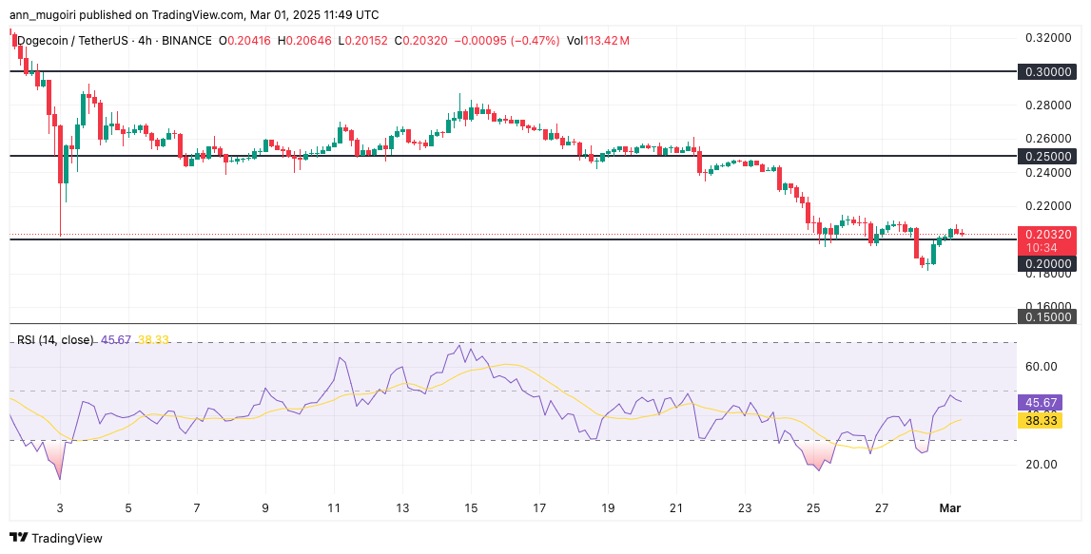This screenshot has height=554, width=1091.
Task: Click the 3 date on the time axis
Action: (x=60, y=507)
